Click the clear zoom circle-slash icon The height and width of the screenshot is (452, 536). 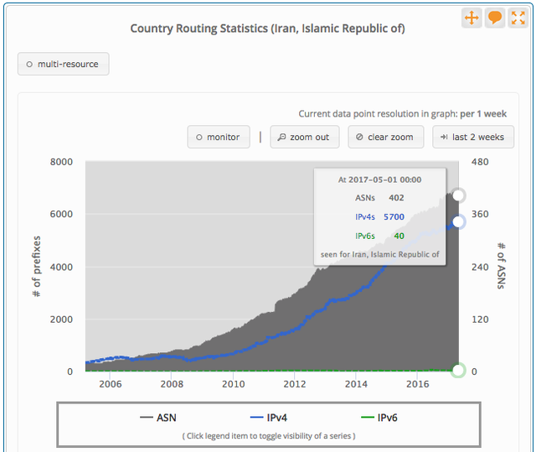(359, 137)
